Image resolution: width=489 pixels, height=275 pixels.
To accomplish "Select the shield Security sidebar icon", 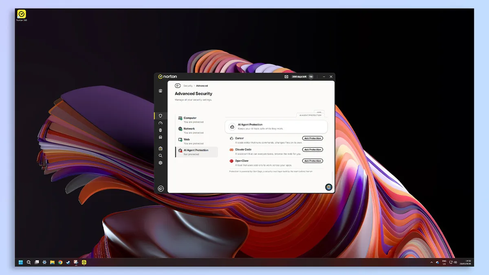I will point(161,116).
